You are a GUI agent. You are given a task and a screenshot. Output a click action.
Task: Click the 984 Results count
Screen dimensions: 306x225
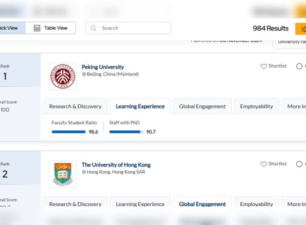click(x=270, y=28)
